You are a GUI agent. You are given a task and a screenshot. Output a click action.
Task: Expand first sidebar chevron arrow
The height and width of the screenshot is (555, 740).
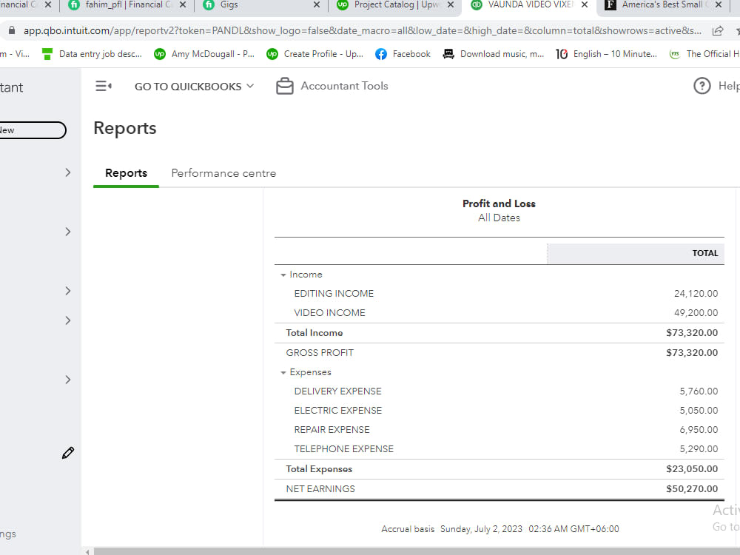pos(68,172)
